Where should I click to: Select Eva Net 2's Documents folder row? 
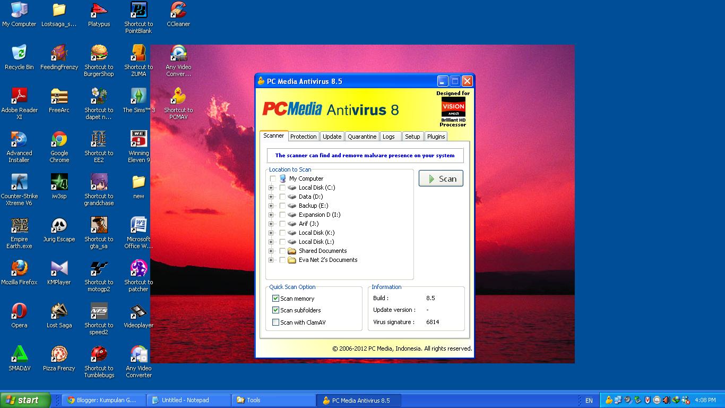pyautogui.click(x=328, y=260)
